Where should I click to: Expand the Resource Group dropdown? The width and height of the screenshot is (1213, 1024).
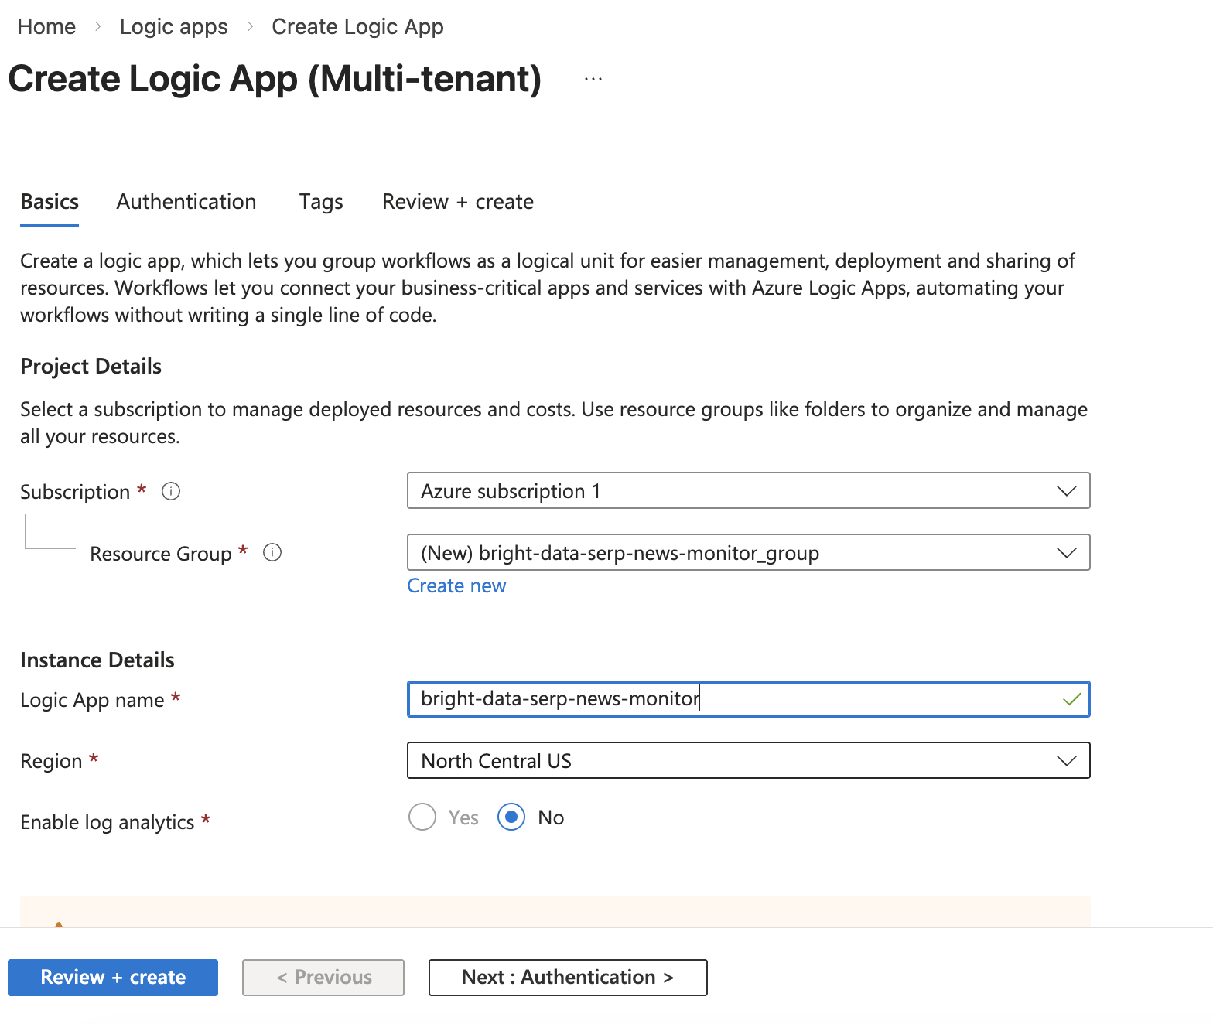tap(748, 552)
